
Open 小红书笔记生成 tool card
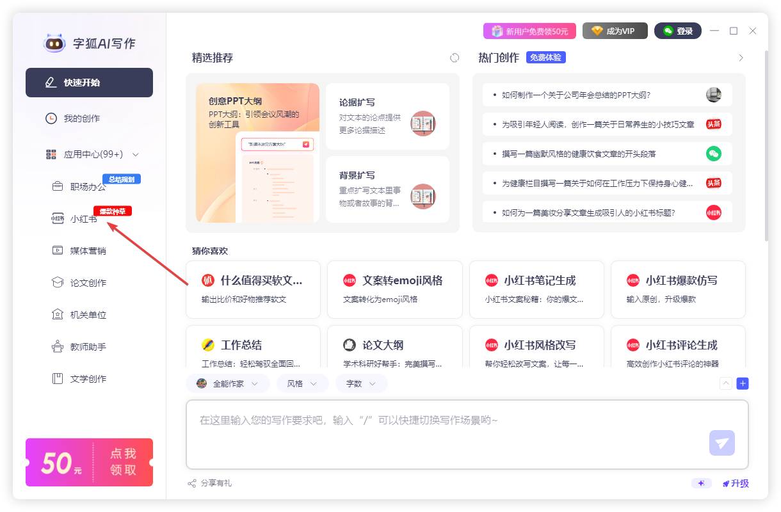click(536, 289)
